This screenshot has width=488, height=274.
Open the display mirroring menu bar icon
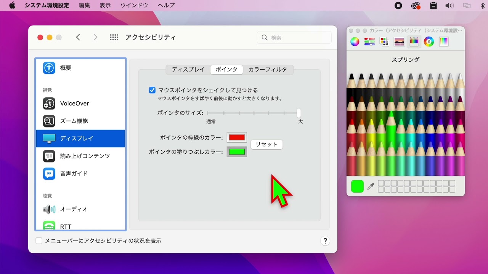467,5
